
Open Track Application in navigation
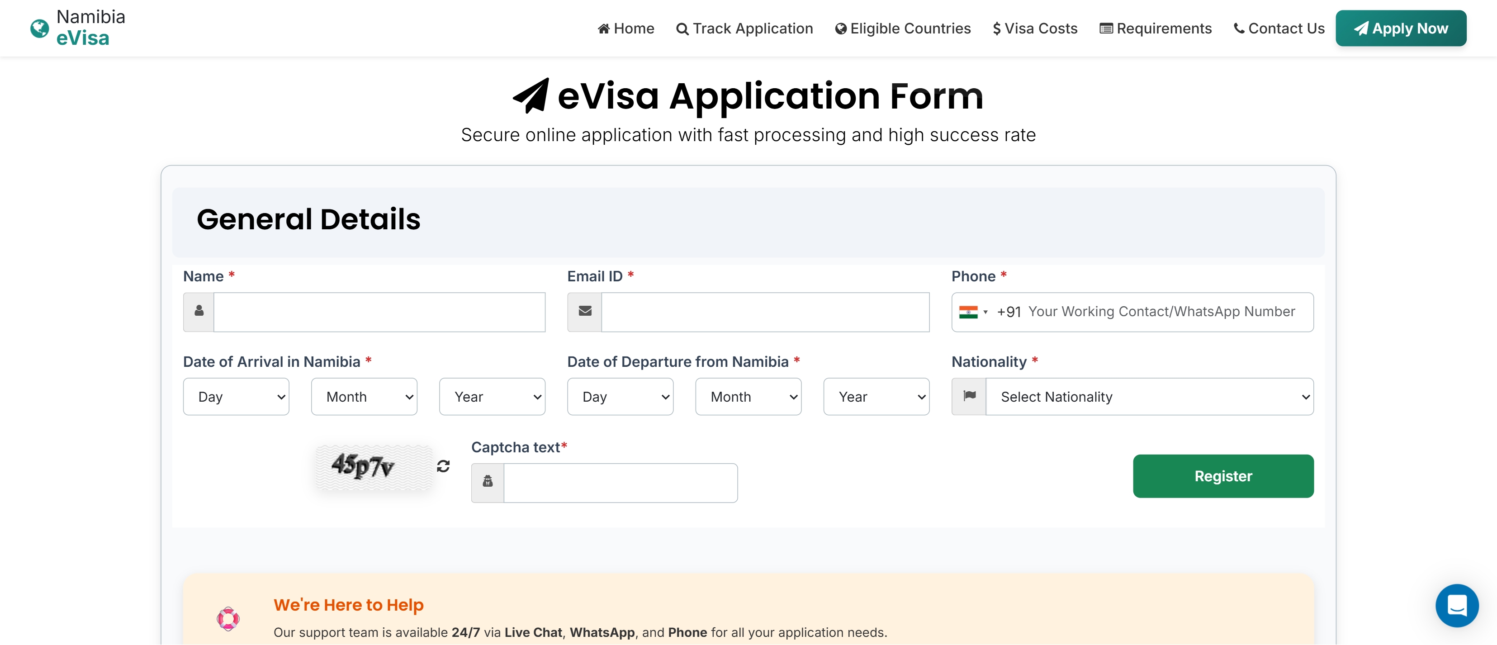coord(744,28)
